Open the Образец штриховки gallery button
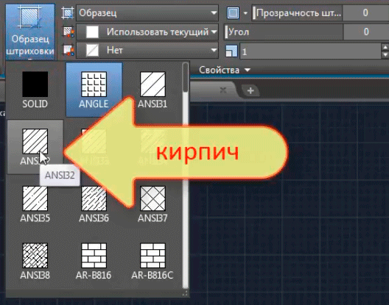 click(x=30, y=32)
